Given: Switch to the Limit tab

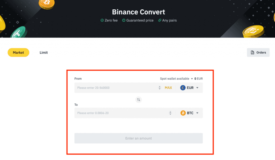Looking at the screenshot, I should [x=44, y=53].
